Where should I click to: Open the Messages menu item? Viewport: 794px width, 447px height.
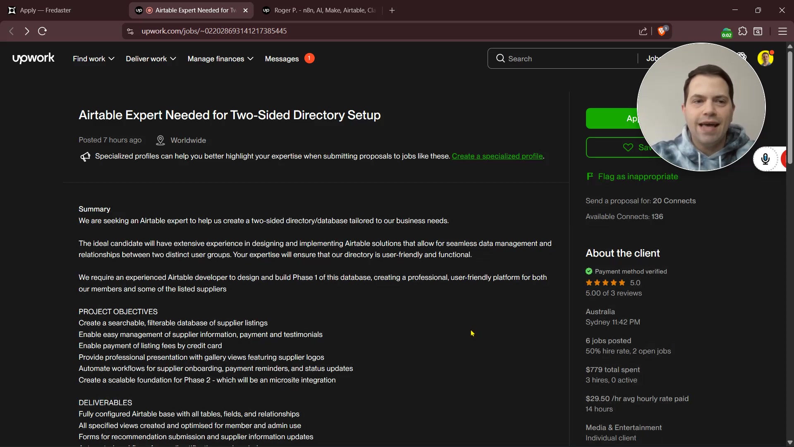(282, 59)
